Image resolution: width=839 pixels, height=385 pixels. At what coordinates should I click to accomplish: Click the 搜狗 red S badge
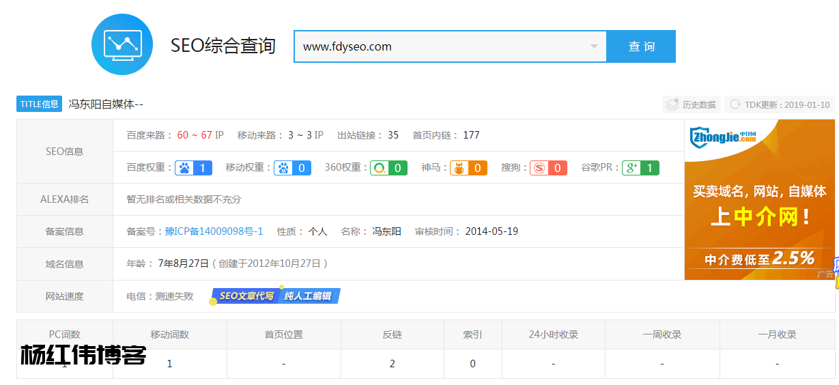(x=548, y=168)
